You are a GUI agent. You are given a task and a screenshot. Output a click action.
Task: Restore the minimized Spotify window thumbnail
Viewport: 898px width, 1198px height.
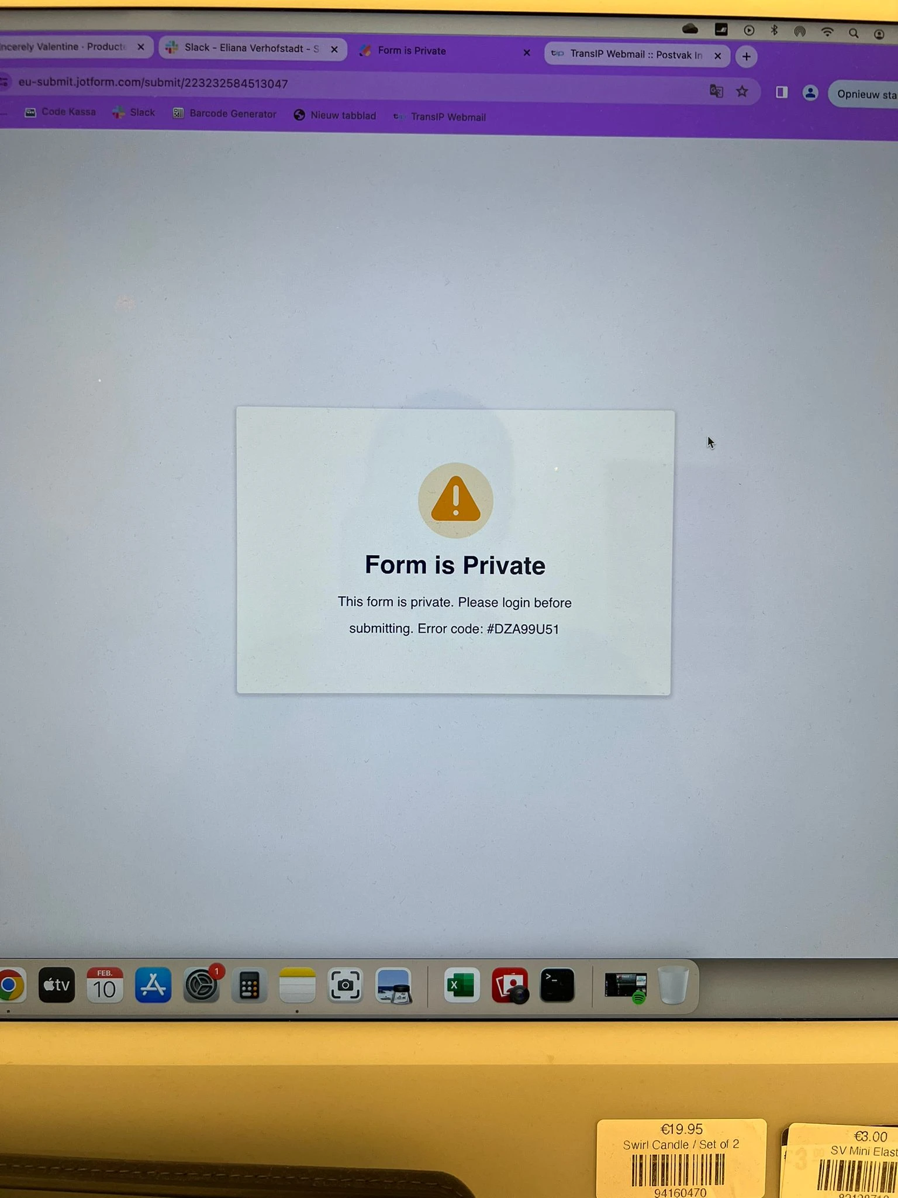coord(626,987)
